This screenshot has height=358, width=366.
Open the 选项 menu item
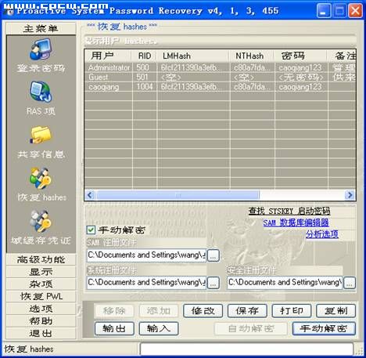[x=41, y=309]
